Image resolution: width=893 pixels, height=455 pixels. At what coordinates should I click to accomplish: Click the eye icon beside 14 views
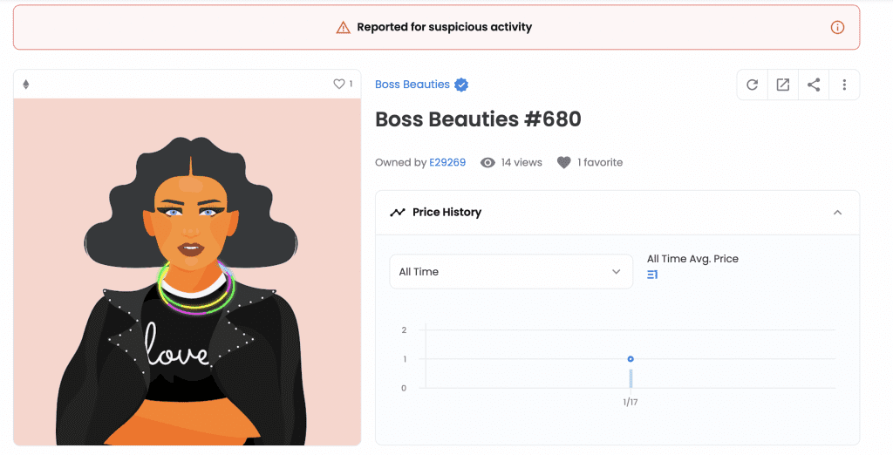[487, 163]
